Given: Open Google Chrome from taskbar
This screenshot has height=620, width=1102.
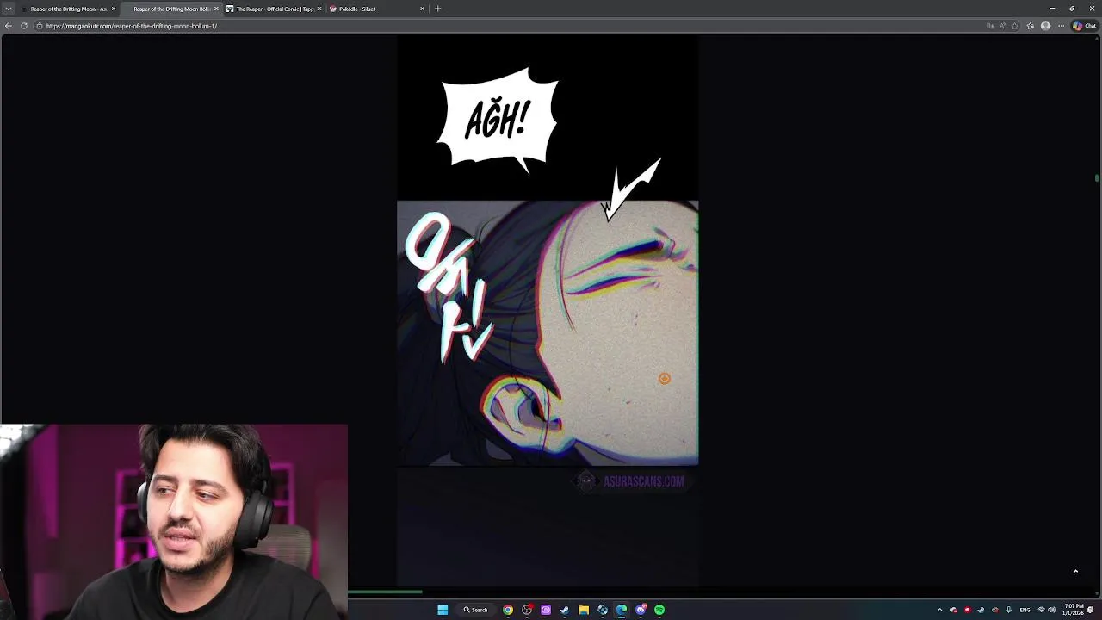Looking at the screenshot, I should 508,610.
